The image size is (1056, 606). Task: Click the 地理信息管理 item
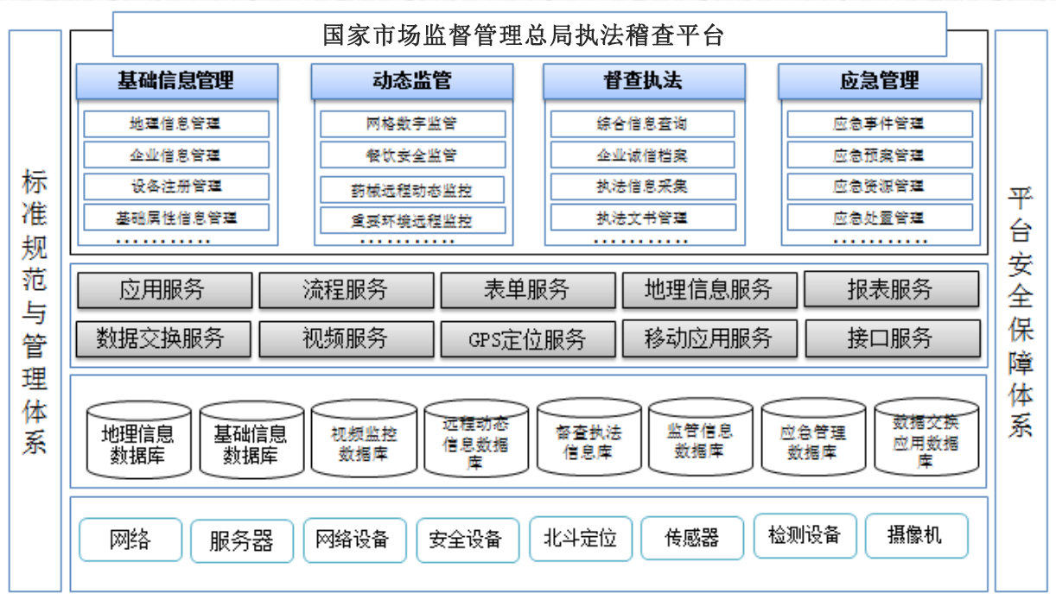click(176, 124)
